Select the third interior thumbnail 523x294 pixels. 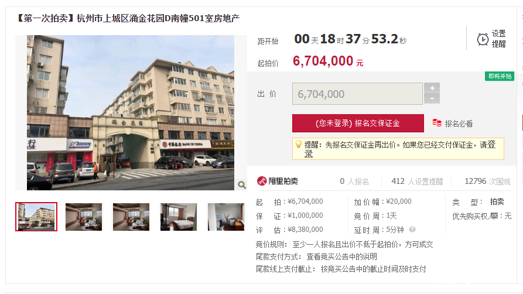click(x=131, y=217)
